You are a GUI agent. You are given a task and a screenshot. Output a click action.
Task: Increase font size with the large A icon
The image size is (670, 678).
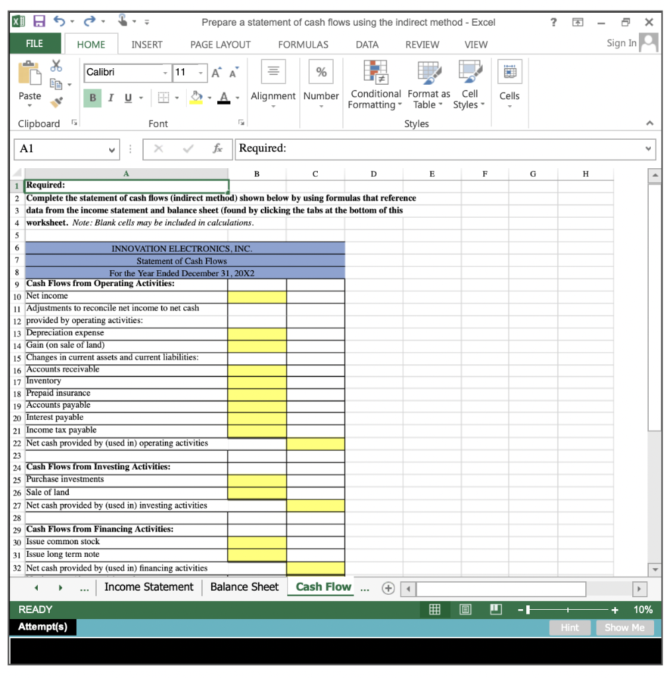[x=216, y=73]
